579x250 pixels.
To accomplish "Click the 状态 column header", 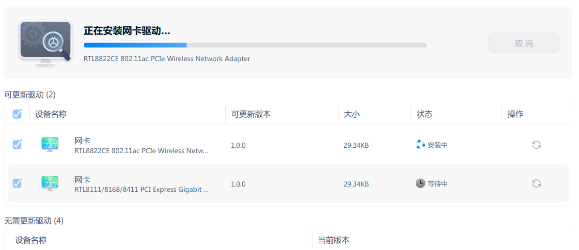I will pyautogui.click(x=424, y=114).
